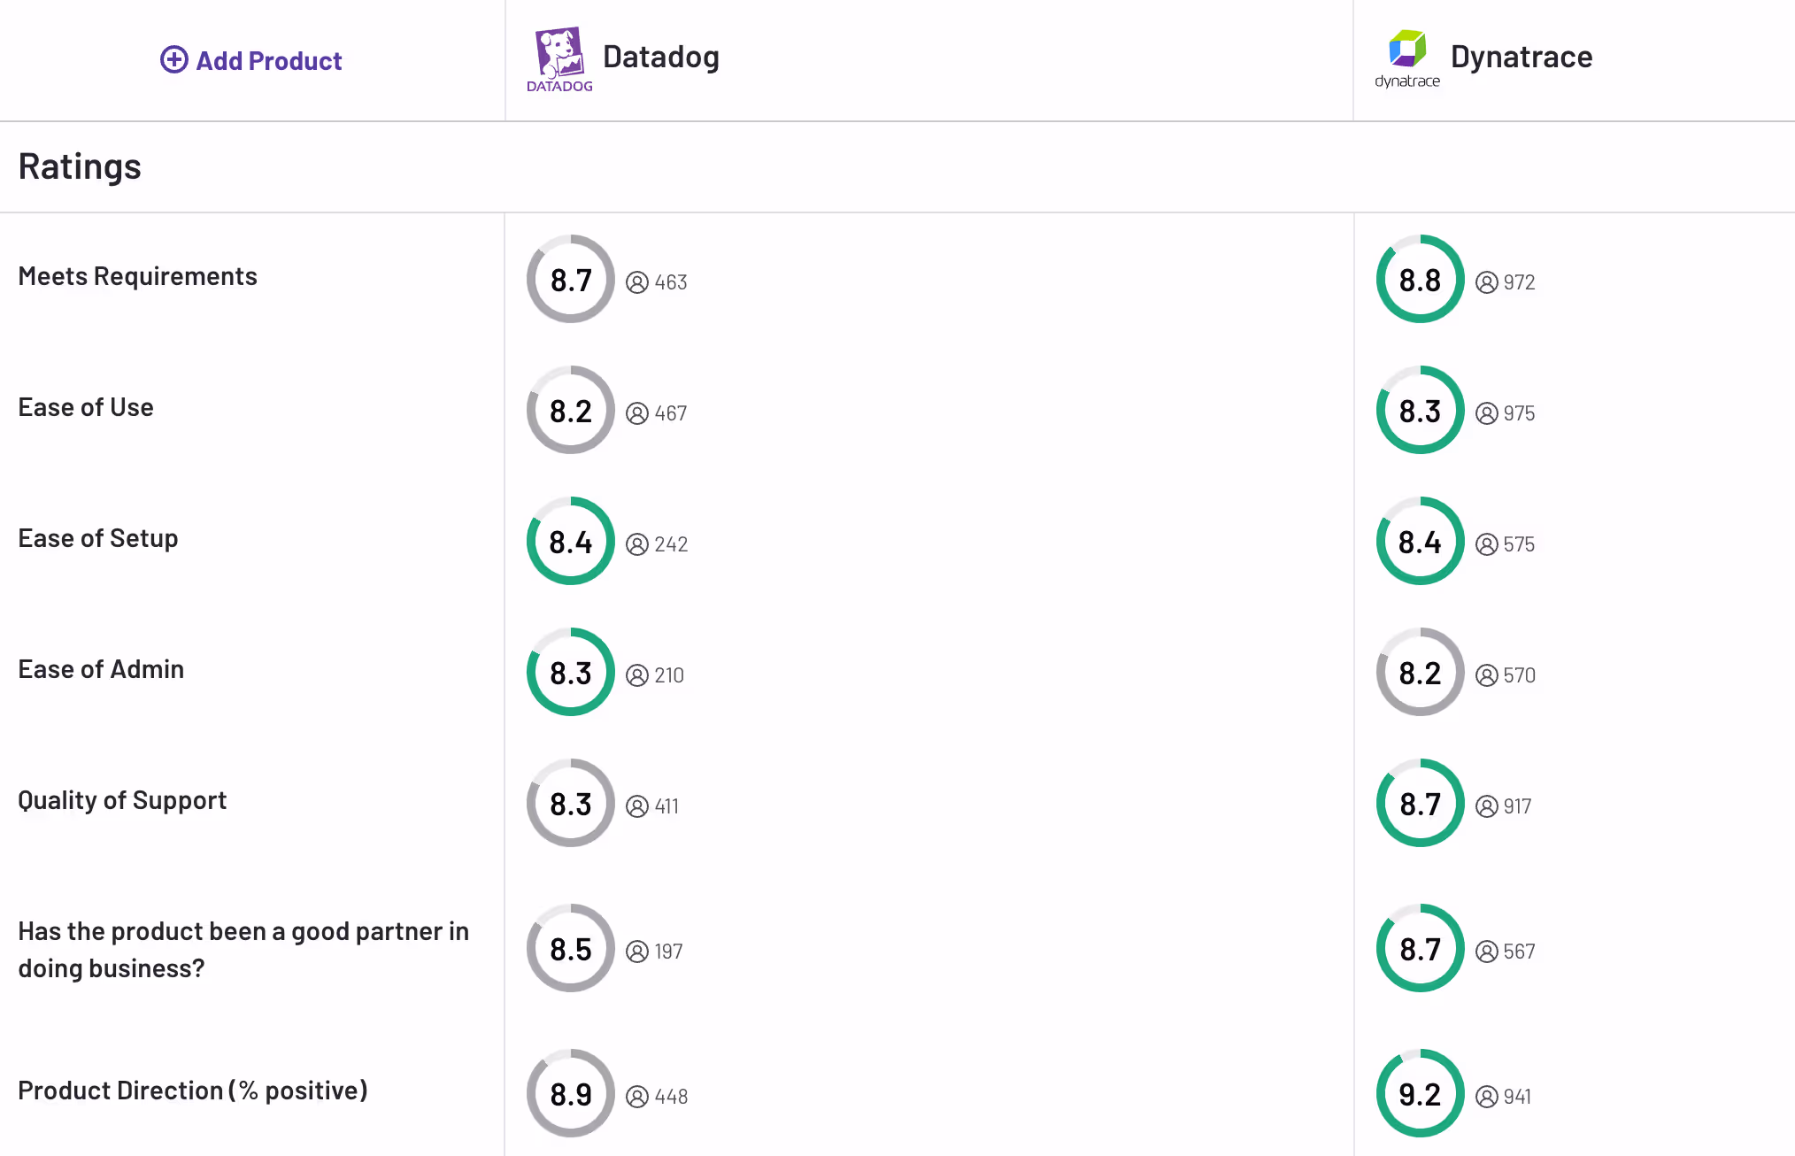Click the Datadog logo icon
1795x1156 pixels.
coord(559,58)
